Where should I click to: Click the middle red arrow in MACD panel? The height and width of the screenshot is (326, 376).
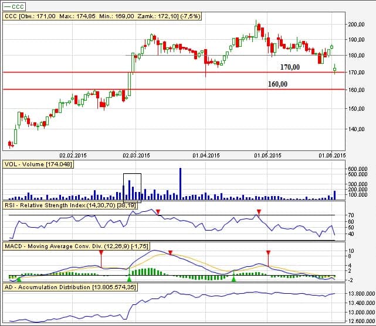point(170,253)
